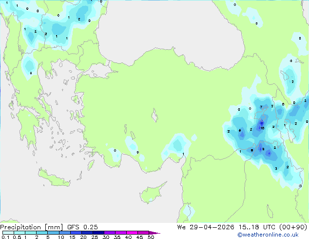Pick the 15–20 mm legend color box
The width and height of the screenshot is (309, 239).
pos(76,233)
